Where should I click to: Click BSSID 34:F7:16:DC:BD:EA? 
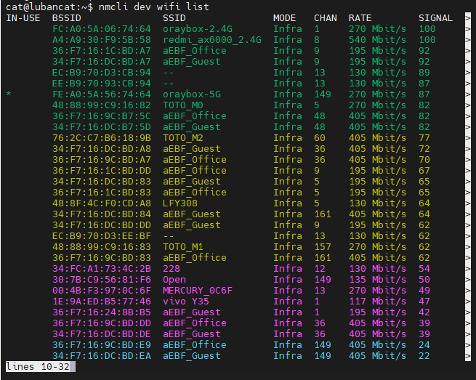(102, 356)
